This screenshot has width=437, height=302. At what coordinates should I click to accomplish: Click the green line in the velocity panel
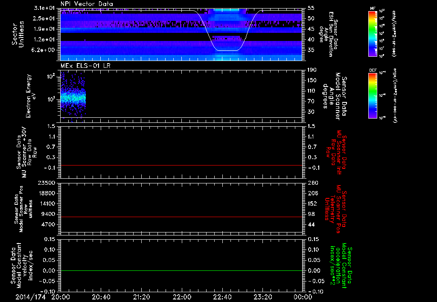tap(181, 270)
